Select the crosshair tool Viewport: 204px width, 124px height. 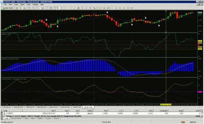pyautogui.click(x=62, y=8)
